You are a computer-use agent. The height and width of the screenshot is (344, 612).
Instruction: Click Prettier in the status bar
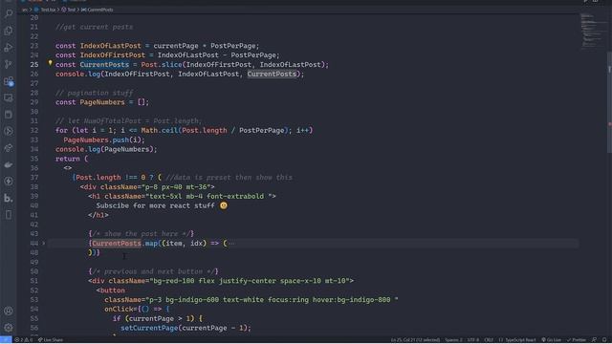pyautogui.click(x=577, y=340)
